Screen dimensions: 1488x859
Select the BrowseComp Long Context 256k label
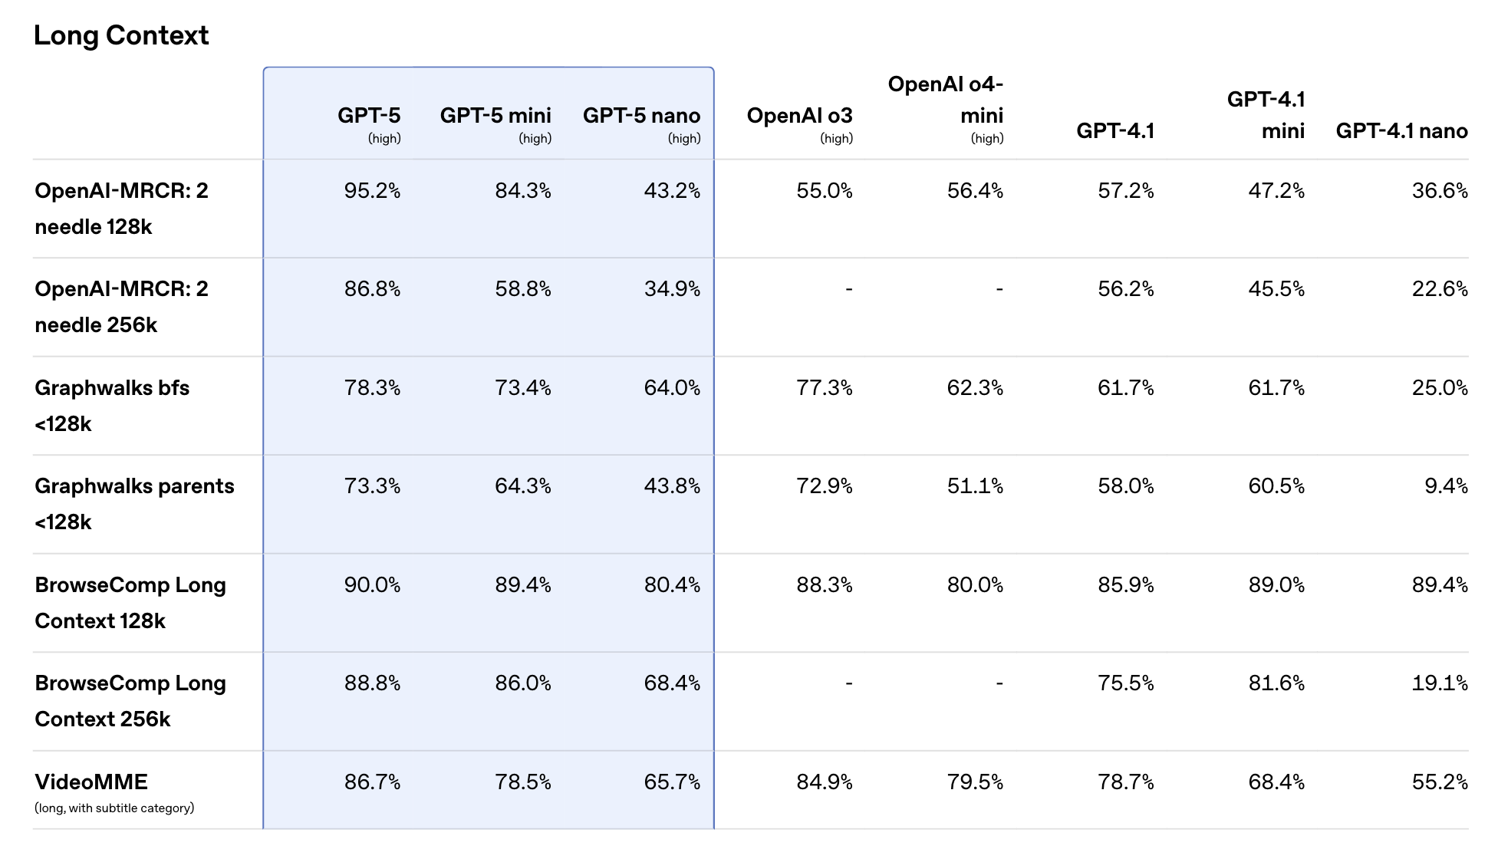pyautogui.click(x=130, y=701)
